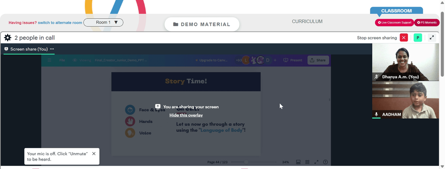This screenshot has height=169, width=445.
Task: Stop screen sharing with red X button
Action: tap(404, 38)
